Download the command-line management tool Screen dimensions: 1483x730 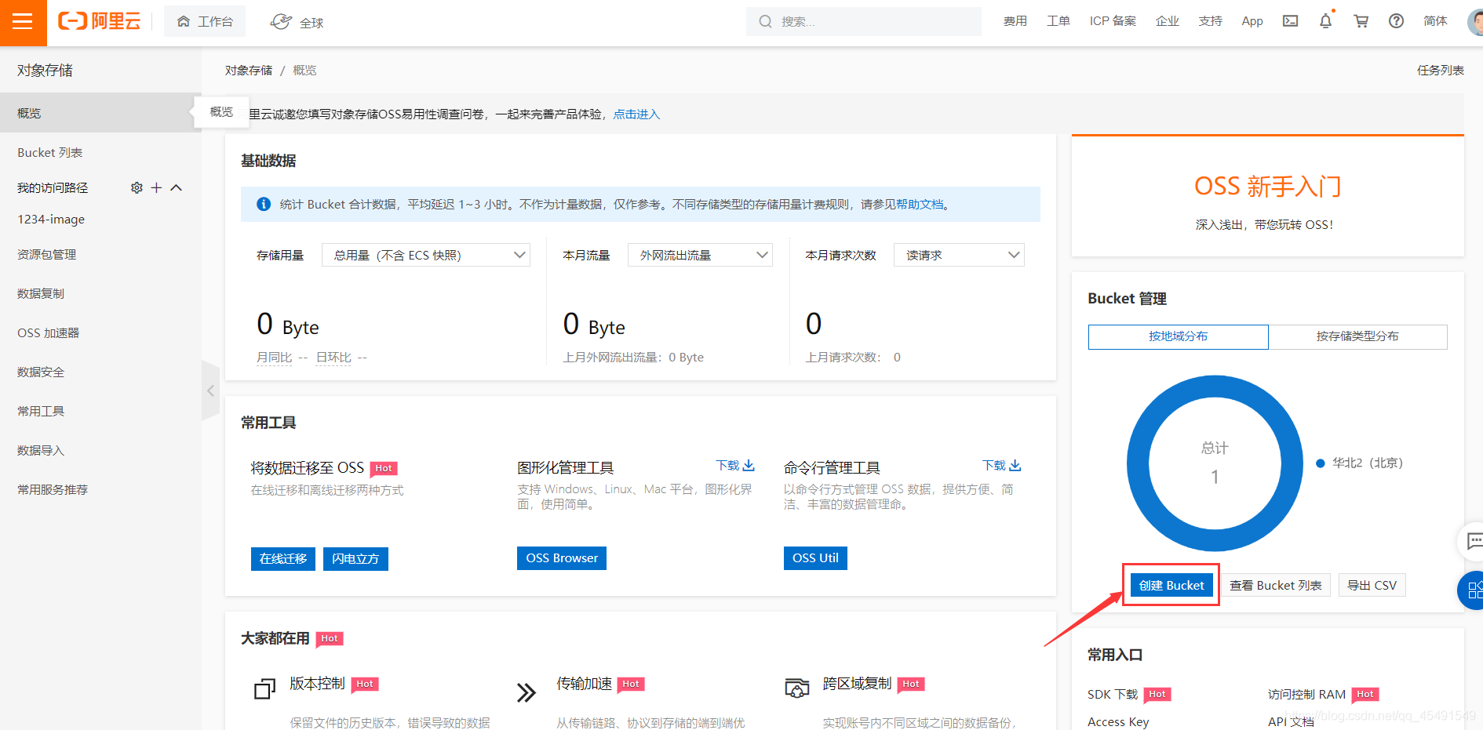[x=1002, y=465]
